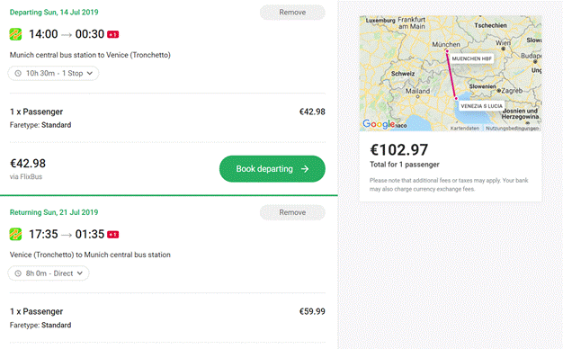Image resolution: width=563 pixels, height=349 pixels.
Task: Click the FlixBus logo on departing trip
Action: tap(15, 34)
